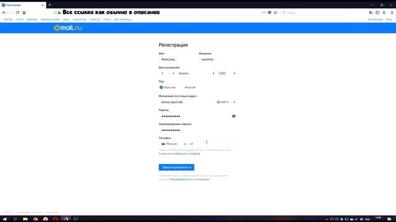Open a new tab with the plus icon

(x=49, y=5)
